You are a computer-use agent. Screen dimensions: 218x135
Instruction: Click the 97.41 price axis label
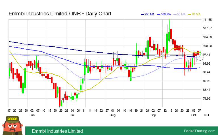click(x=206, y=55)
